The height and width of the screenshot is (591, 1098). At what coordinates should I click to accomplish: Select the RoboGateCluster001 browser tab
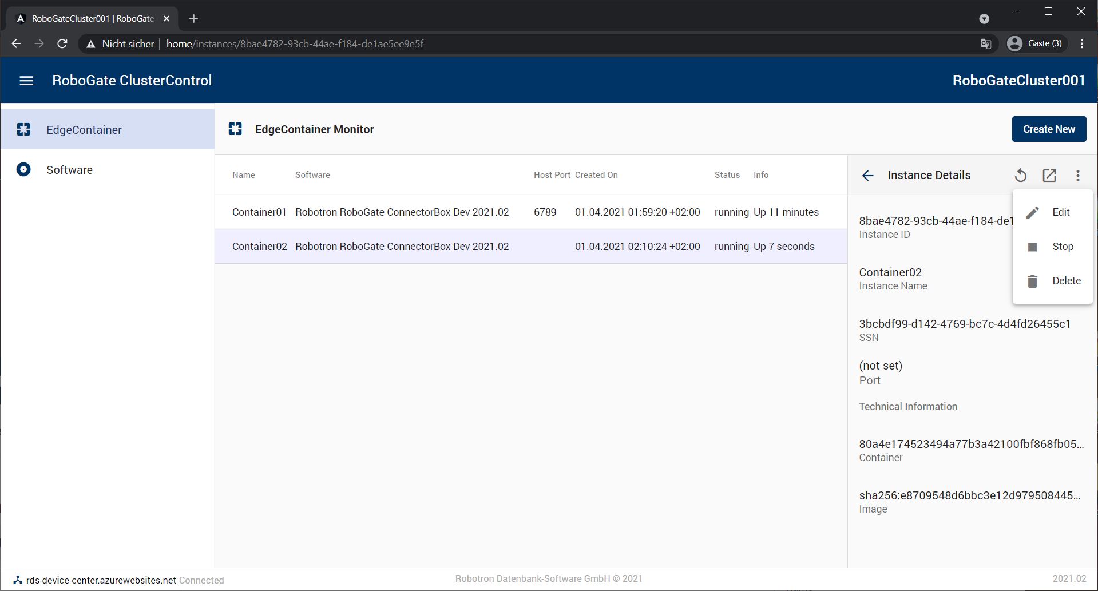92,19
